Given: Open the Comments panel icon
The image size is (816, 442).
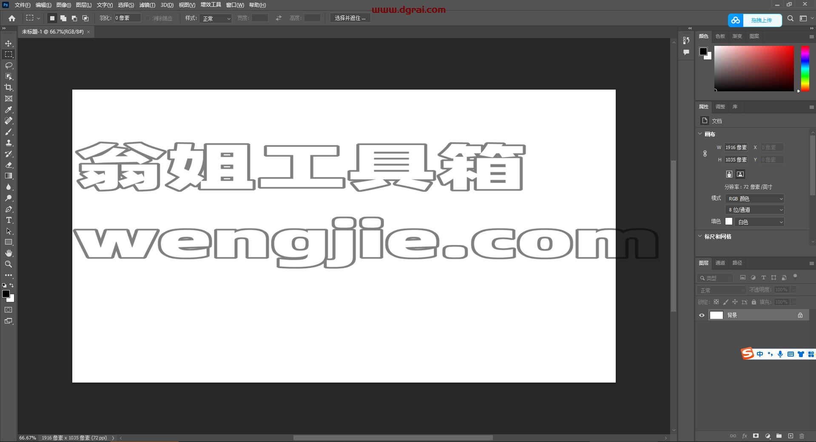Looking at the screenshot, I should tap(686, 52).
